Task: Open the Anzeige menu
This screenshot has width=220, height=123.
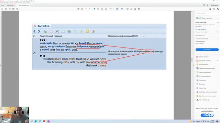Action: (x=12, y=3)
